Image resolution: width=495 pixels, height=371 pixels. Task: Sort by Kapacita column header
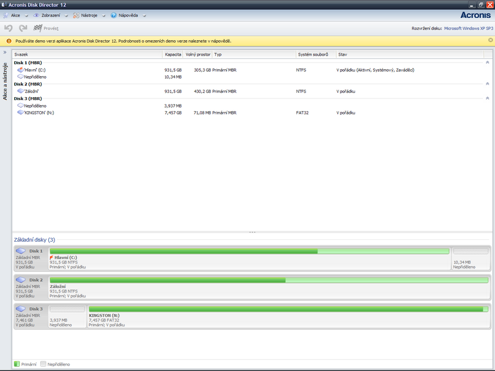point(173,54)
